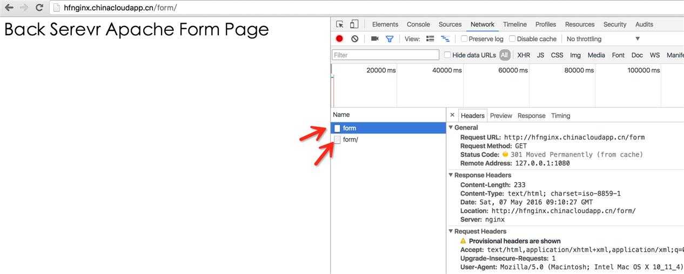
Task: Open the Console tab
Action: (418, 24)
